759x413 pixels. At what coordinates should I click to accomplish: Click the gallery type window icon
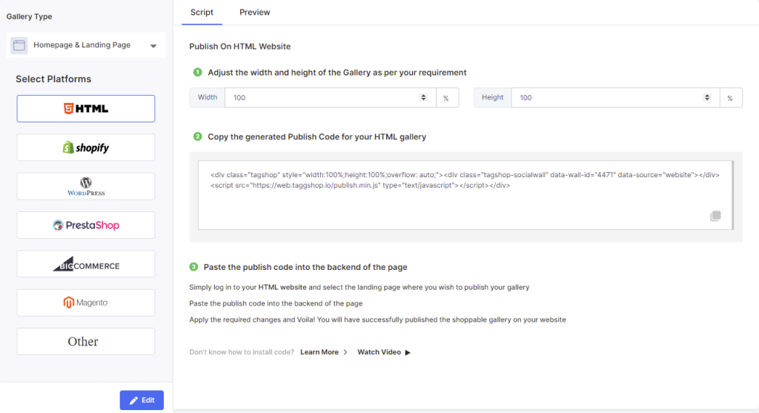(x=19, y=45)
